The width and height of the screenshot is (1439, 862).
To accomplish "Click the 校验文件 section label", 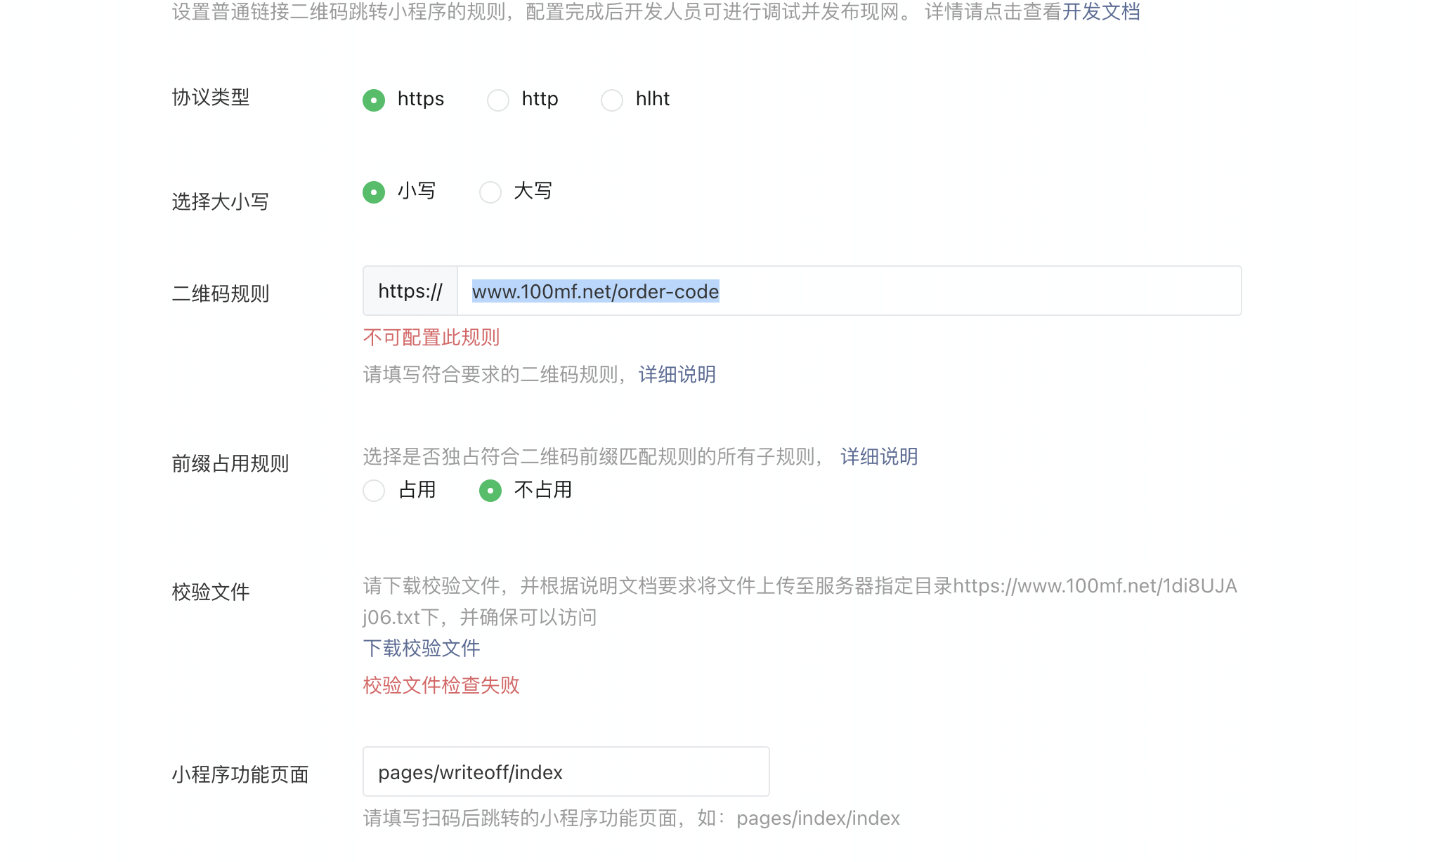I will [211, 592].
